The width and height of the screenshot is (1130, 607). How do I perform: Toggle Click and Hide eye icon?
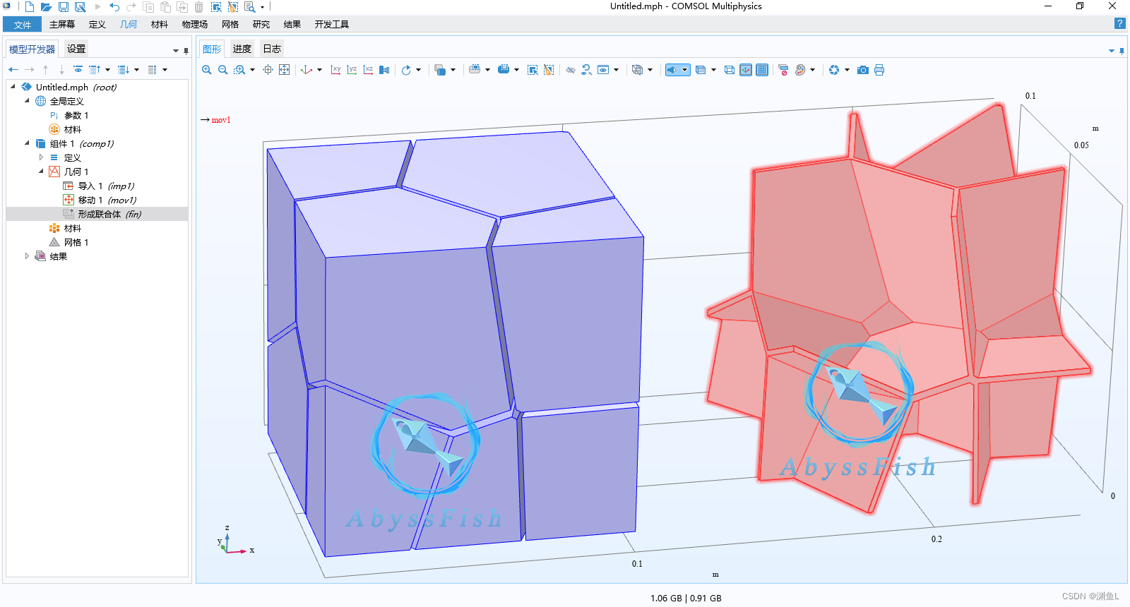coord(570,70)
